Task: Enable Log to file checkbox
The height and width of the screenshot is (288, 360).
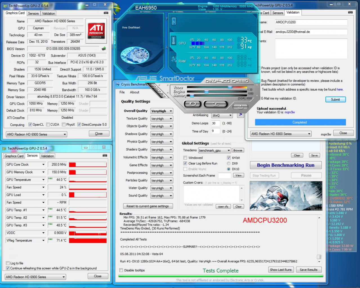Action: click(x=8, y=263)
